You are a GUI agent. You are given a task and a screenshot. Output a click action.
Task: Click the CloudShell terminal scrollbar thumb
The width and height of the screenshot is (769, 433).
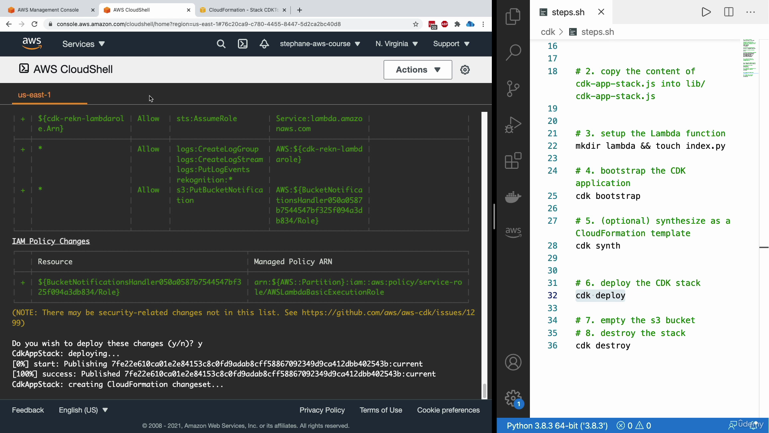coord(484,391)
